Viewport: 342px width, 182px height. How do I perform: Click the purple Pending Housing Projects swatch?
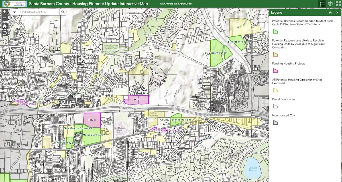(x=275, y=70)
